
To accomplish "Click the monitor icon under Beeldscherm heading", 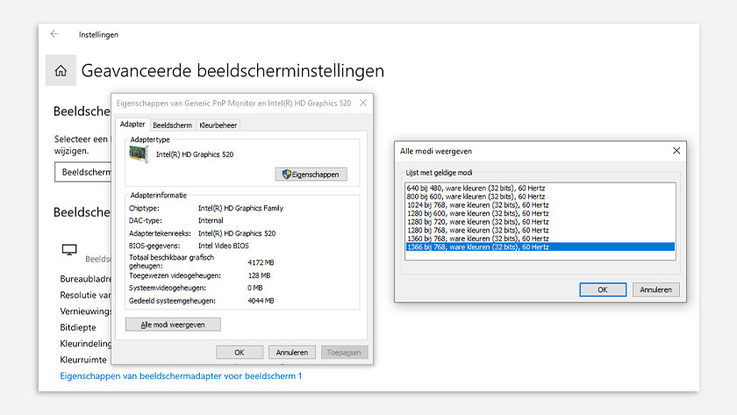I will click(69, 251).
